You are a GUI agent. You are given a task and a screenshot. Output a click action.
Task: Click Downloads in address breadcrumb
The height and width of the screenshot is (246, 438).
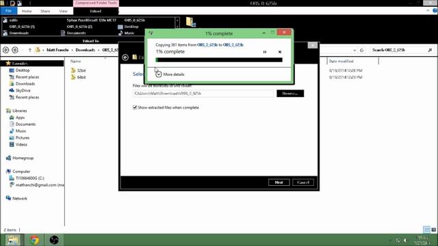point(85,50)
